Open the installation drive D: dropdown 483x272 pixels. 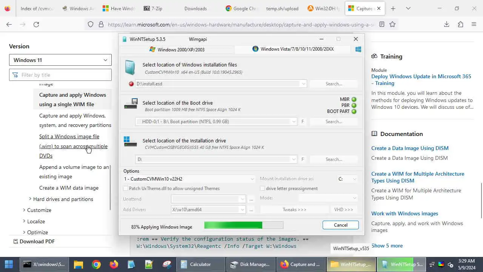(294, 159)
